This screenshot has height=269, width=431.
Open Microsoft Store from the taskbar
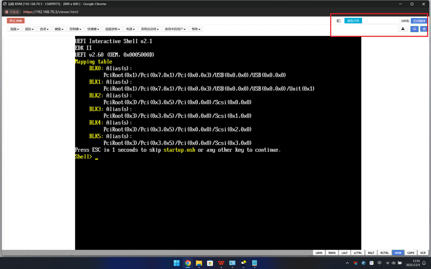210,263
